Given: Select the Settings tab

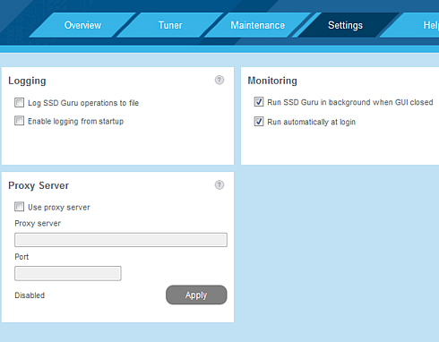Looking at the screenshot, I should [x=345, y=25].
